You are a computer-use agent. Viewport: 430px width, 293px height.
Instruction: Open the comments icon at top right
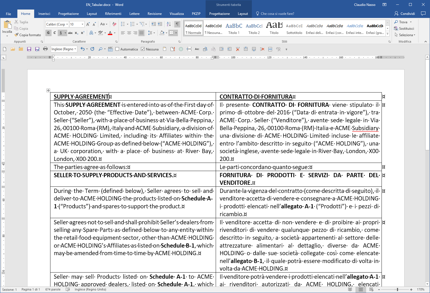click(423, 13)
